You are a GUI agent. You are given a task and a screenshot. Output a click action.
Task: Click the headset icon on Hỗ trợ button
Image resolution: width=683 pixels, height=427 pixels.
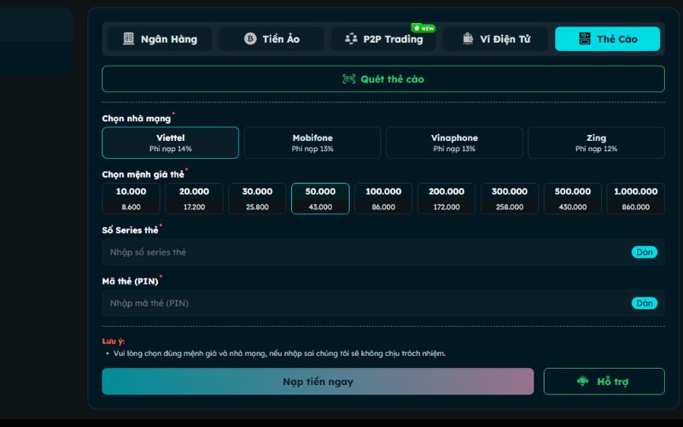[582, 381]
